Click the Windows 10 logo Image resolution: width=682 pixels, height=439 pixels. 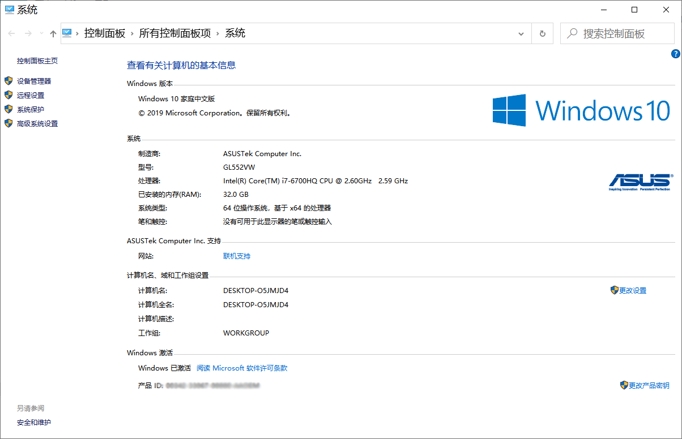tap(581, 110)
